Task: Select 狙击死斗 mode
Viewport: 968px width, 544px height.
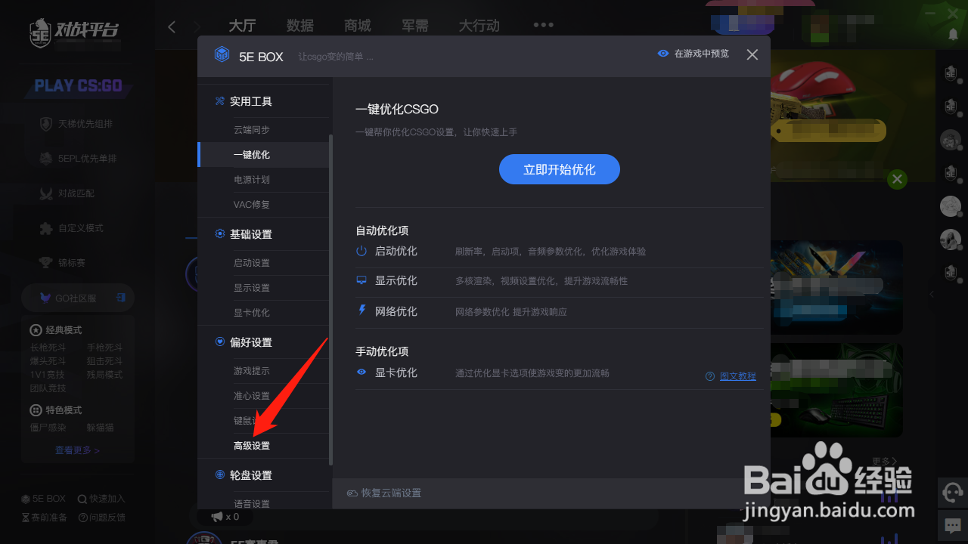Action: [104, 362]
